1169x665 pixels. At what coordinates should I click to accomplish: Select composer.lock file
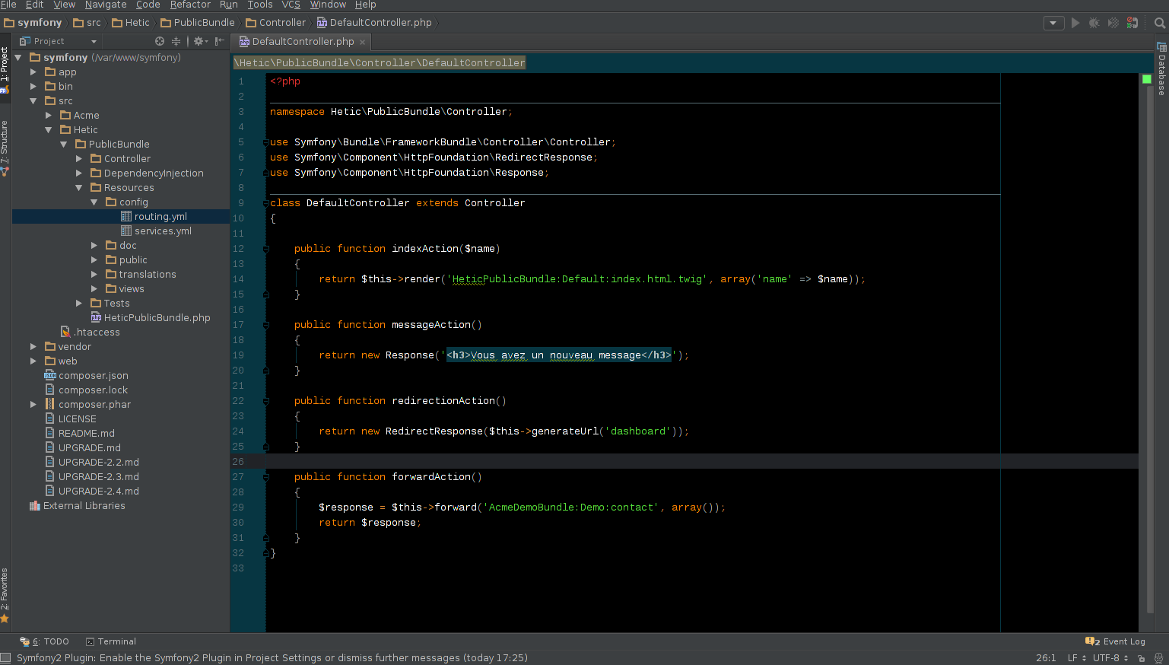tap(93, 390)
